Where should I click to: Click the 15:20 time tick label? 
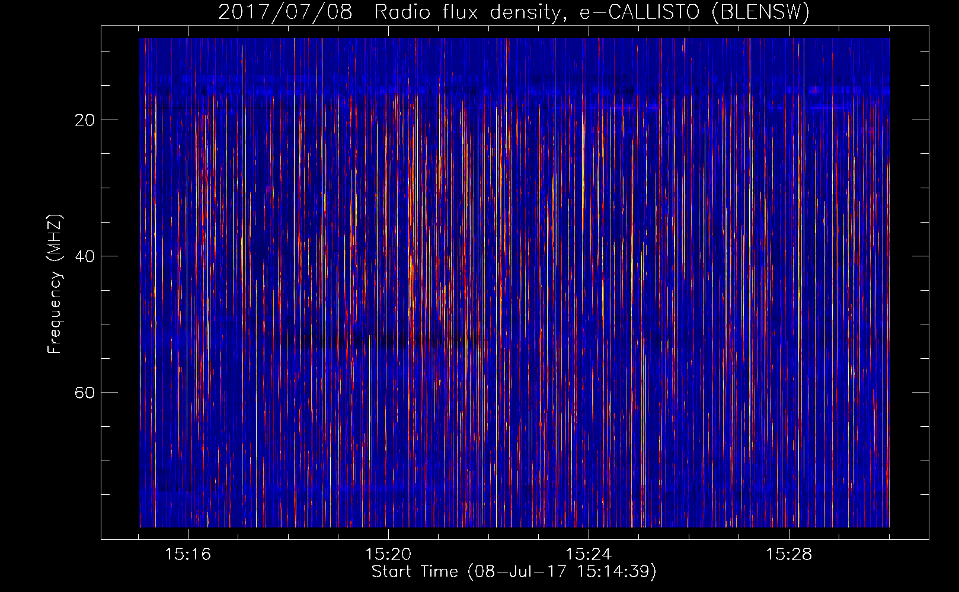388,555
